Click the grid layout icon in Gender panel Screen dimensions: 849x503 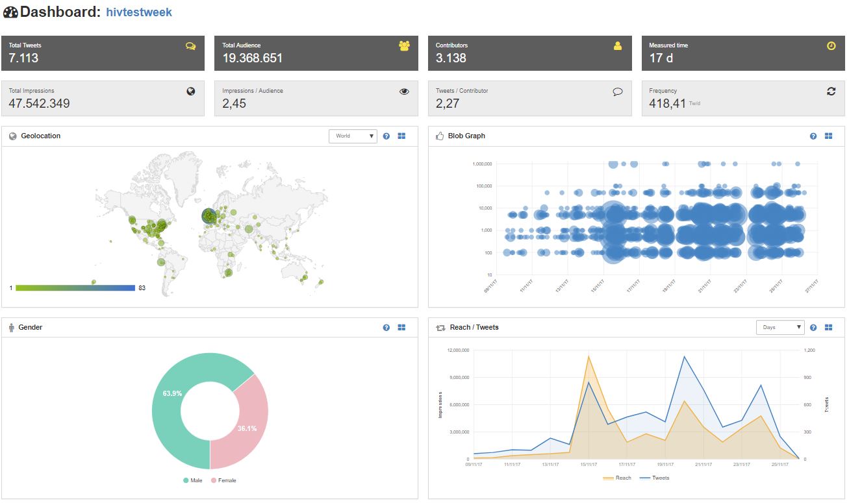401,328
